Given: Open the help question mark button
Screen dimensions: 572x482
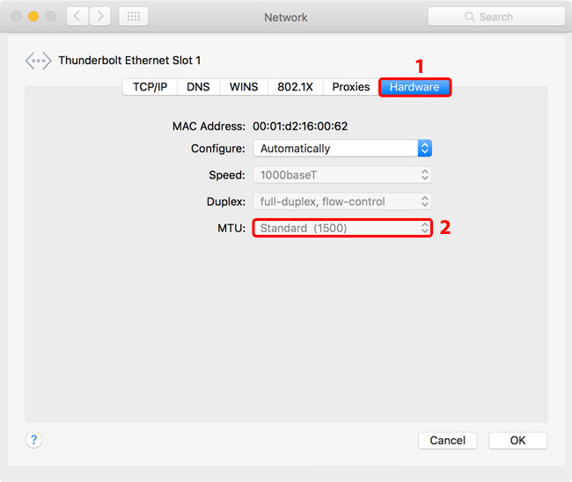Looking at the screenshot, I should pos(33,440).
